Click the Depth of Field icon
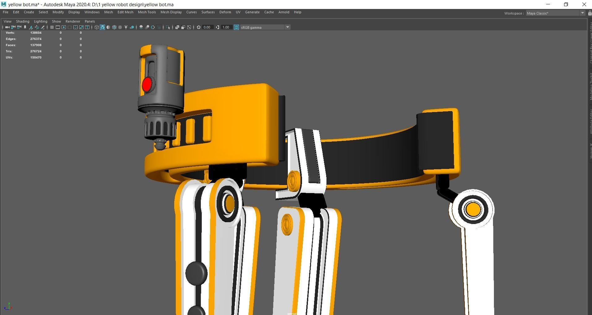 point(159,27)
